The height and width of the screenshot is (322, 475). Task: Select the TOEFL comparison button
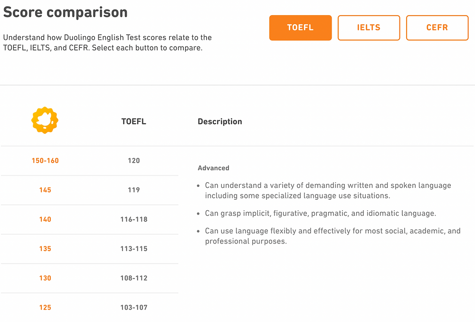tap(300, 28)
